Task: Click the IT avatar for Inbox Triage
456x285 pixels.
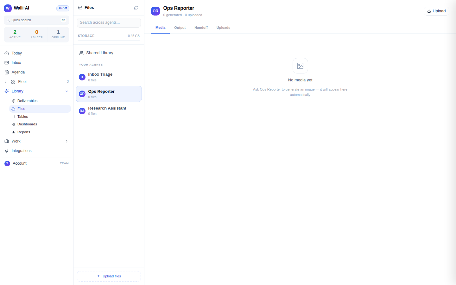Action: (82, 77)
